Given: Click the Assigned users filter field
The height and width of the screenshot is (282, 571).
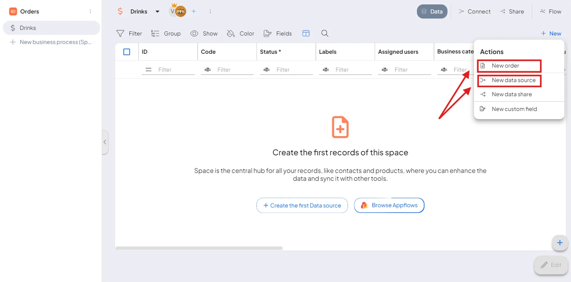Looking at the screenshot, I should [x=412, y=70].
